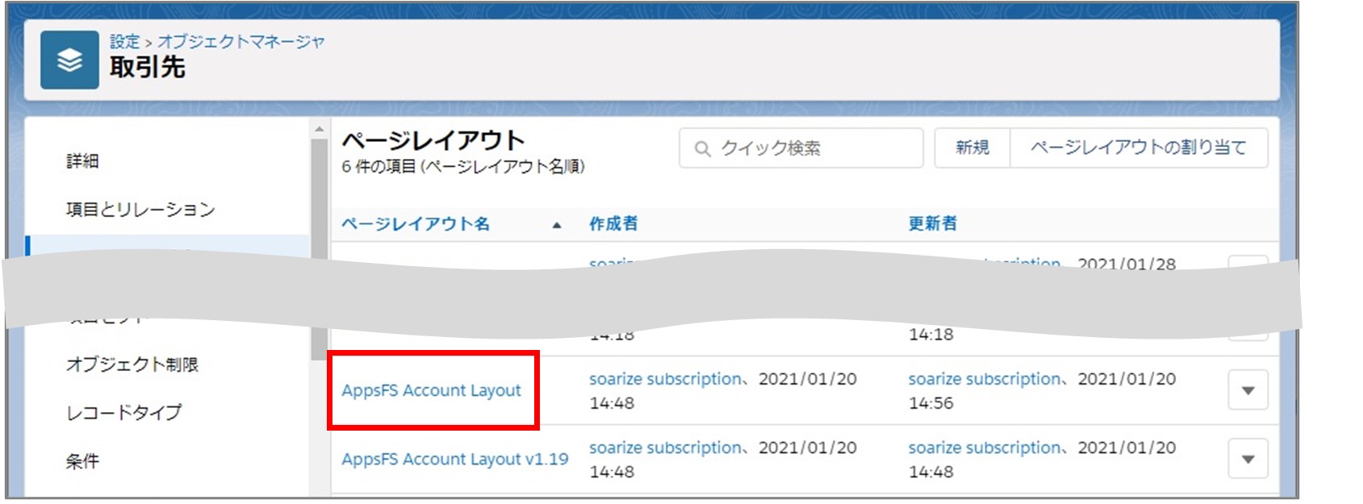This screenshot has width=1363, height=504.
Task: Open updater soarize subscription for AppsFS Account Layout
Action: pos(985,379)
